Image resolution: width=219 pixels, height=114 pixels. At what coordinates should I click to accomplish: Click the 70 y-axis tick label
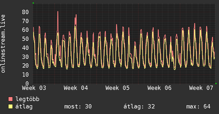(x=26, y=21)
